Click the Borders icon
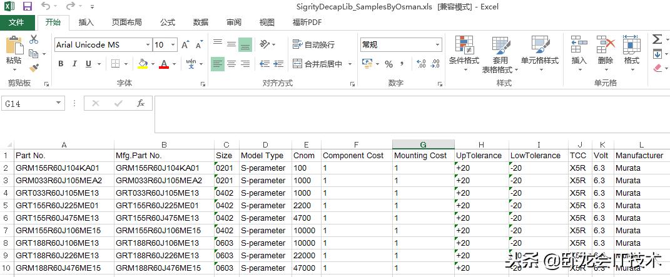670x277 pixels. (115, 64)
